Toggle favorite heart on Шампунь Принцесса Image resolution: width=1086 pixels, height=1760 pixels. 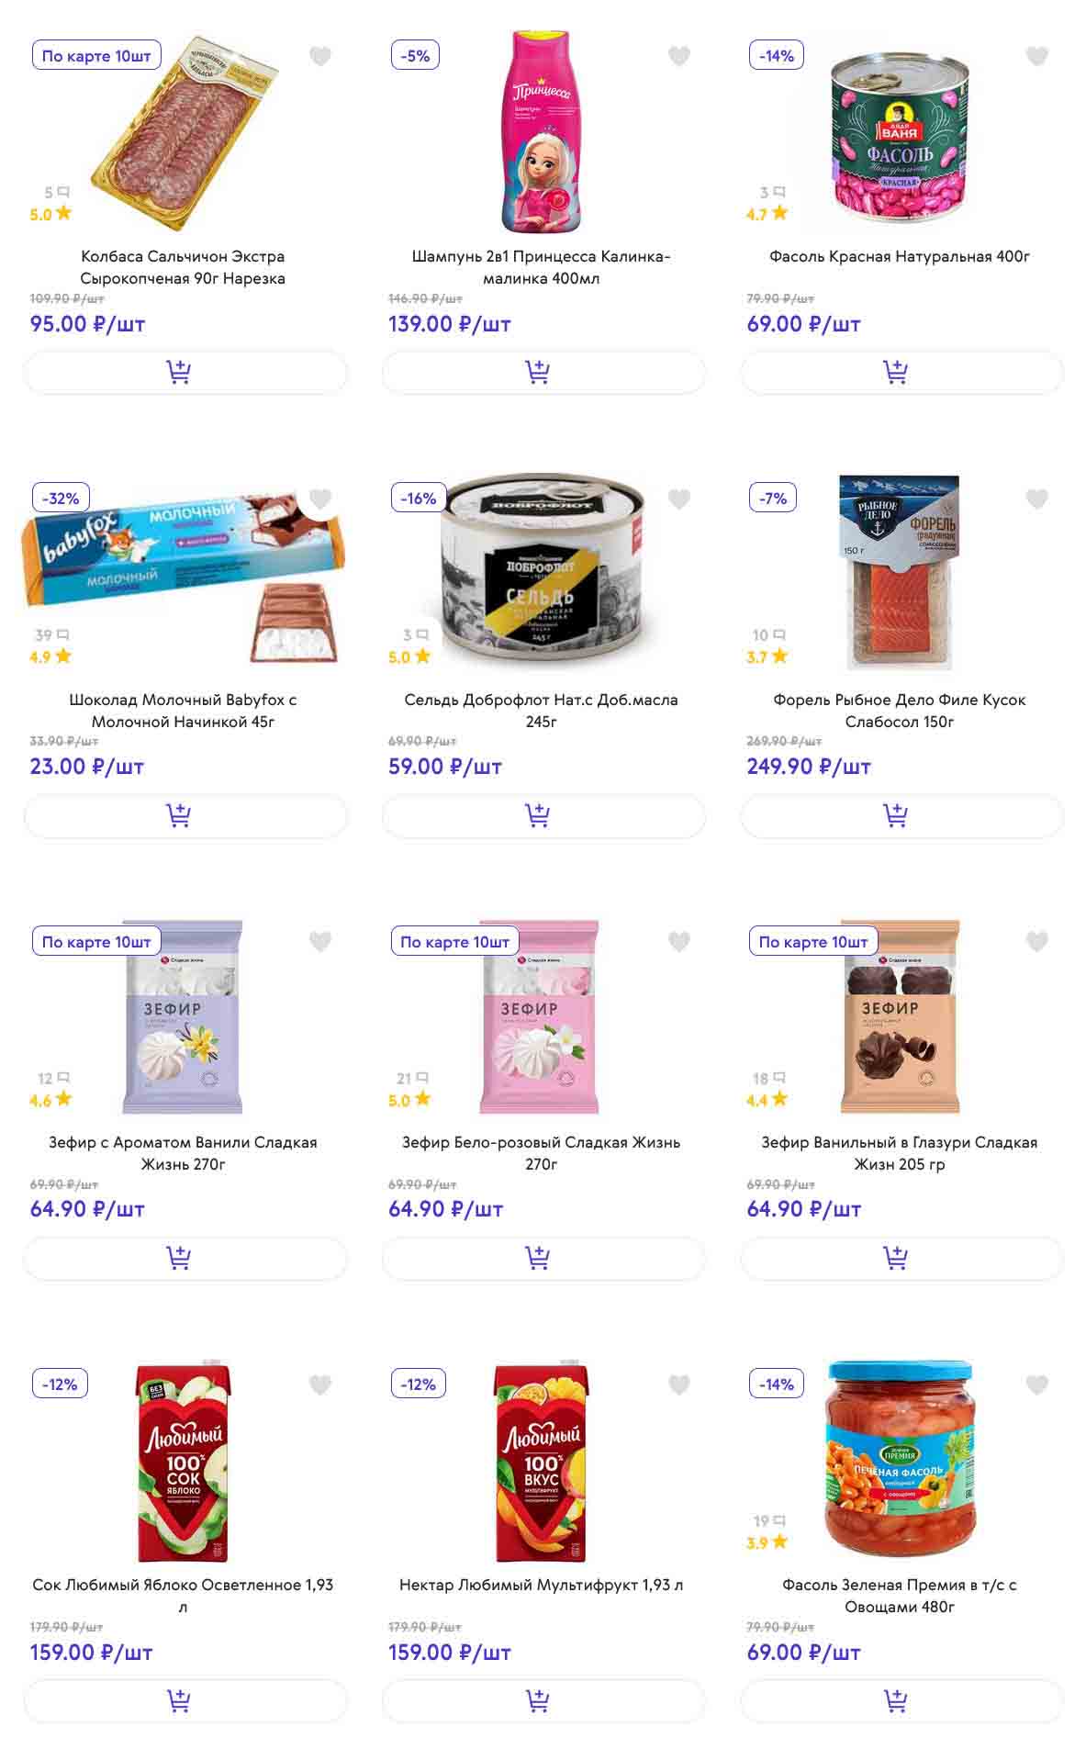(678, 57)
